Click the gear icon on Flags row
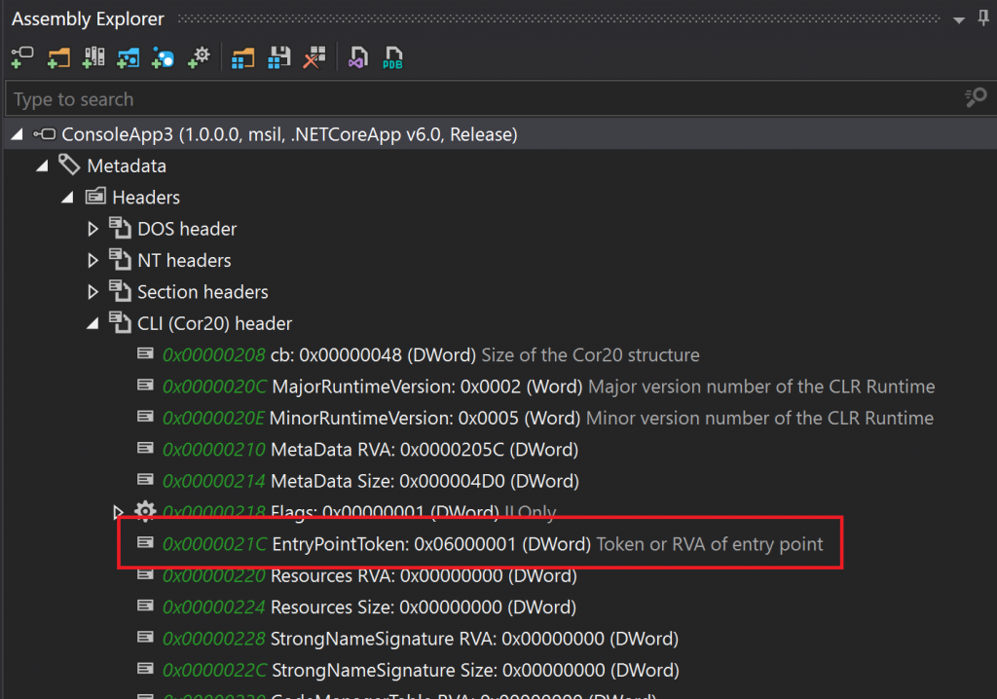Viewport: 997px width, 699px height. coord(145,511)
